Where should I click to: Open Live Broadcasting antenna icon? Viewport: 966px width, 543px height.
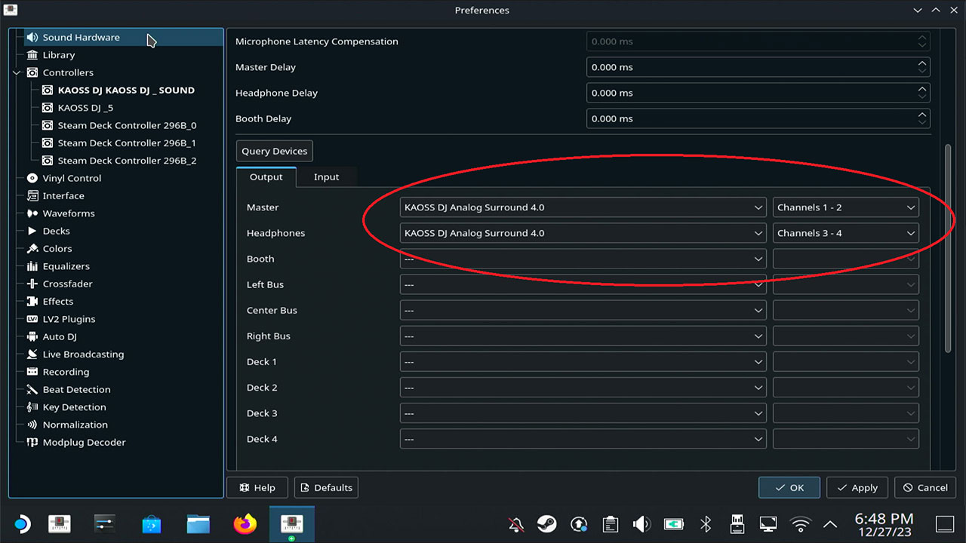tap(32, 354)
